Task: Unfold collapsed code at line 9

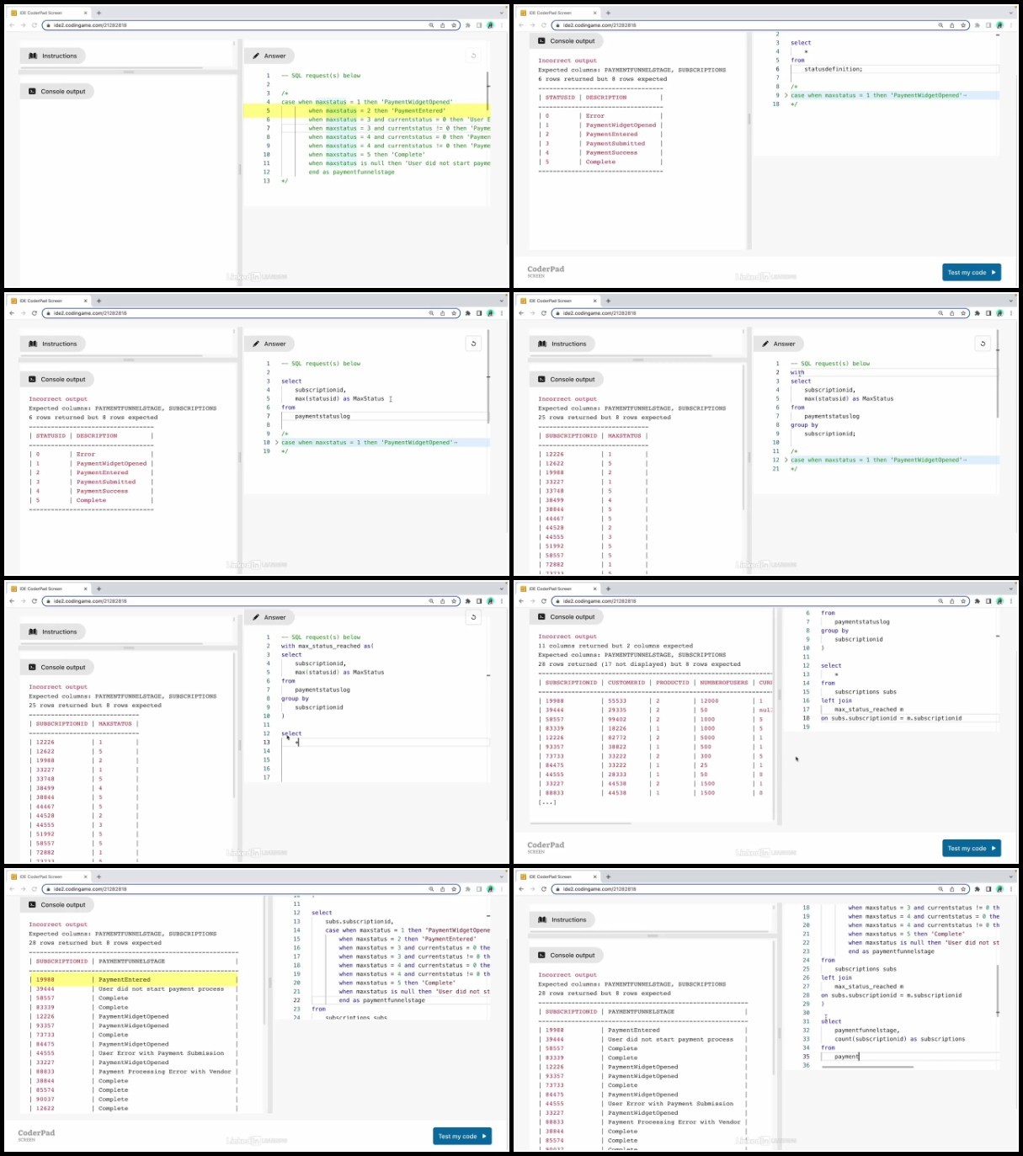Action: (786, 95)
